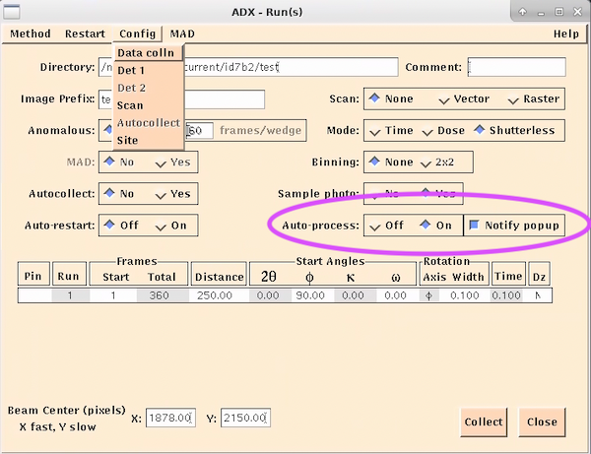Select Data colln from Config menu

(145, 53)
